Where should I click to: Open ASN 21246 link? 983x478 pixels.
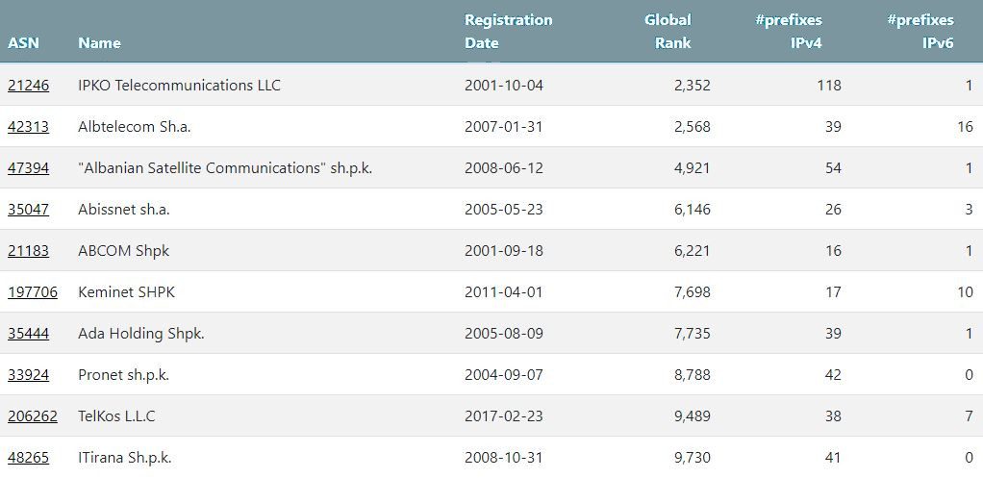point(28,86)
